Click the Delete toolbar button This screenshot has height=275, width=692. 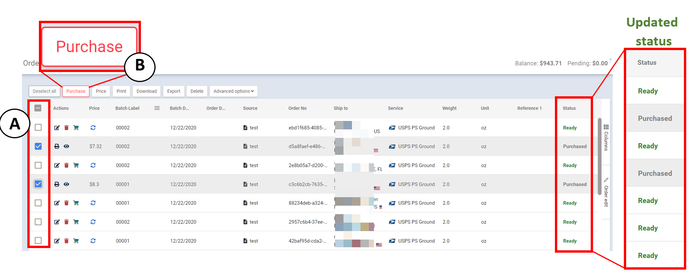[197, 91]
